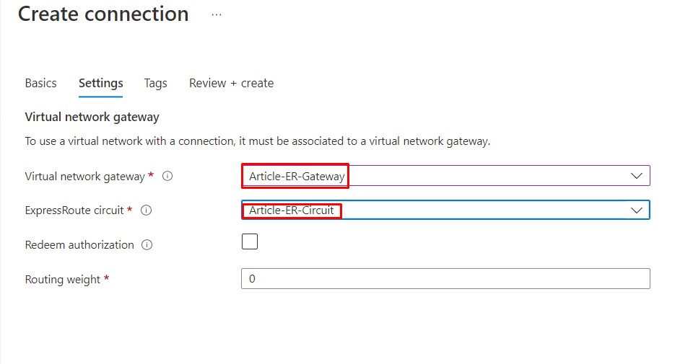Click the bold Virtual network gateway section heading

click(x=92, y=117)
